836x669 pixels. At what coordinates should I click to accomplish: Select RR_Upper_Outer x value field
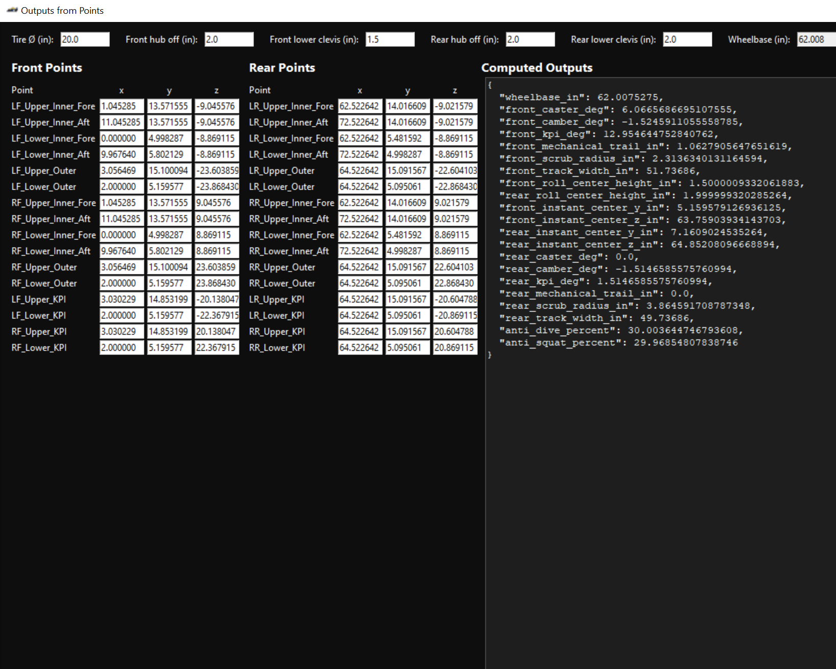(360, 267)
